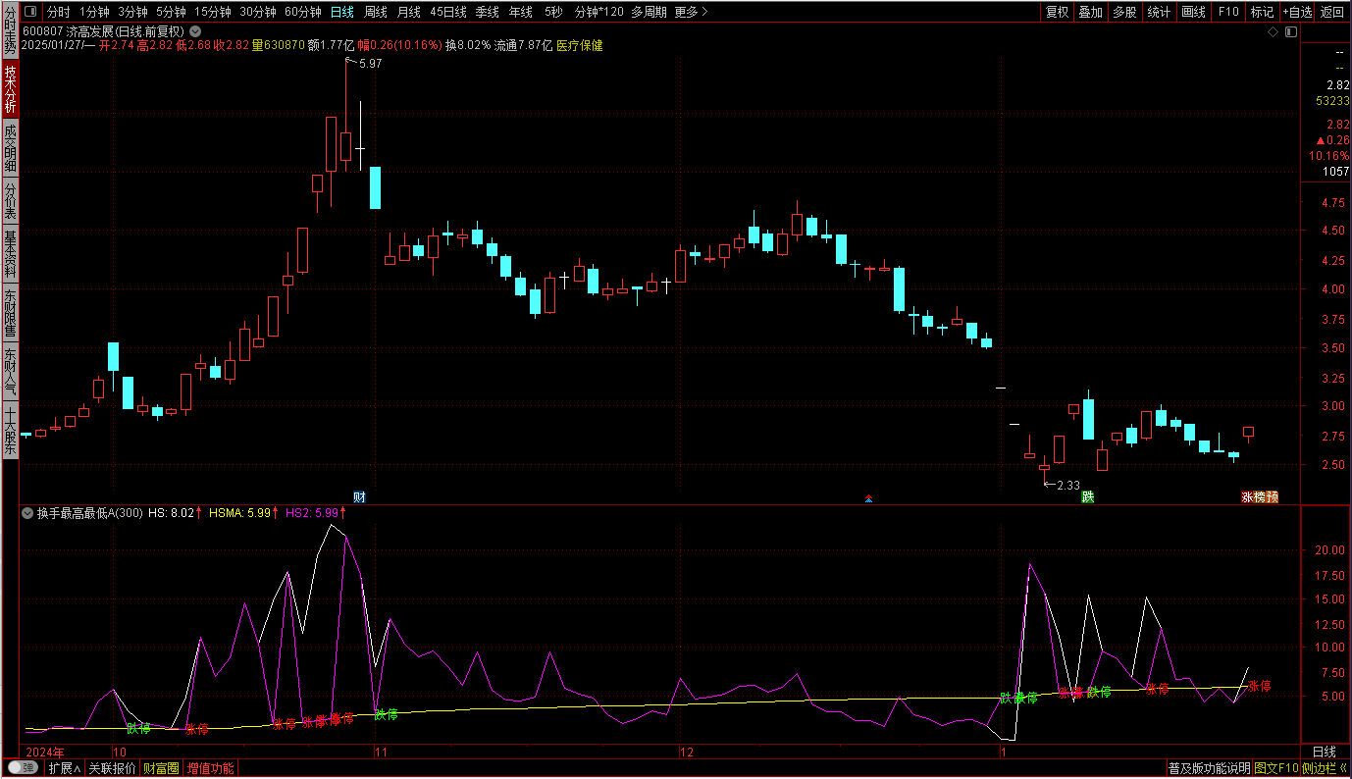Click the 涨榜预 badge under the chart
Image resolution: width=1352 pixels, height=779 pixels.
(1260, 497)
